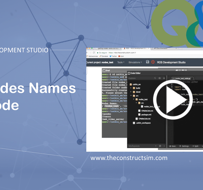
Task: Open CMakeLists.txt just above .catkin_workspace
Action: coord(143,119)
